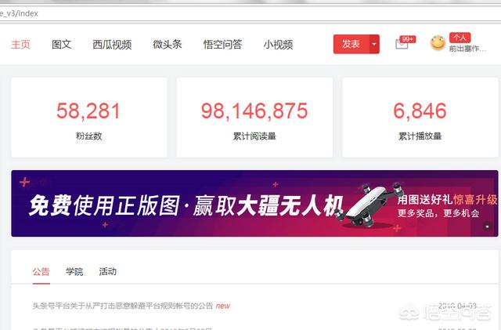Click the user avatar icon

click(438, 43)
